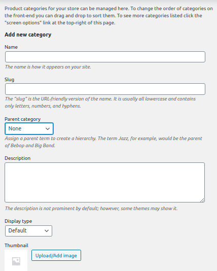The image size is (217, 271).
Task: Click the Slug field label
Action: [9, 80]
